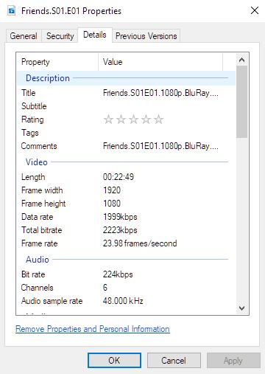Click the Length property label
This screenshot has width=265, height=374.
coord(33,177)
